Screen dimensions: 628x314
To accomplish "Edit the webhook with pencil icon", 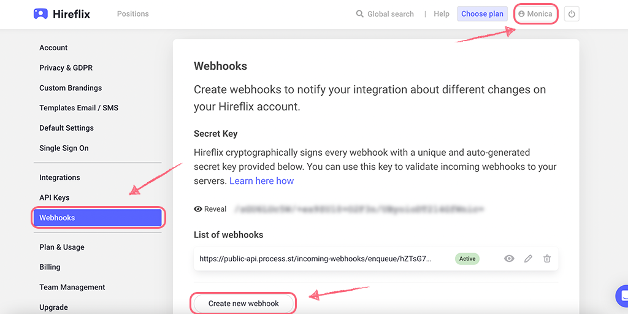I will pyautogui.click(x=528, y=259).
